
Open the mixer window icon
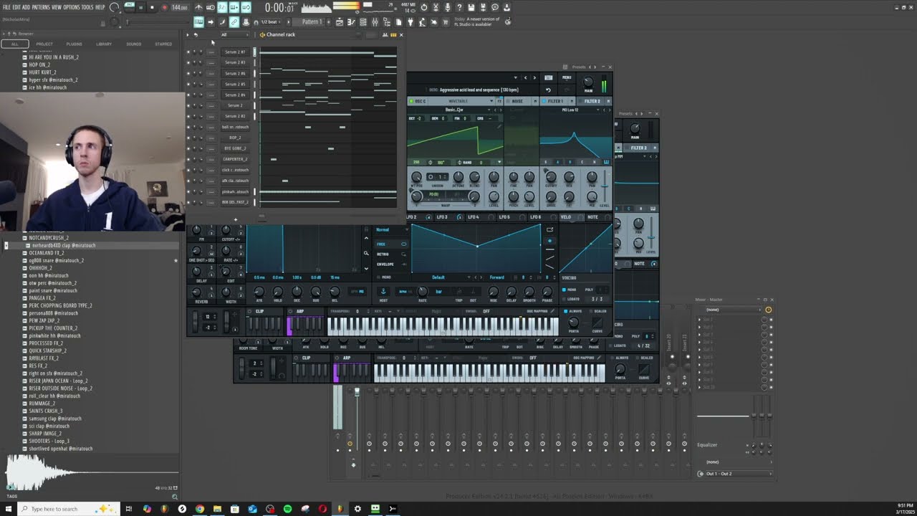(x=375, y=22)
